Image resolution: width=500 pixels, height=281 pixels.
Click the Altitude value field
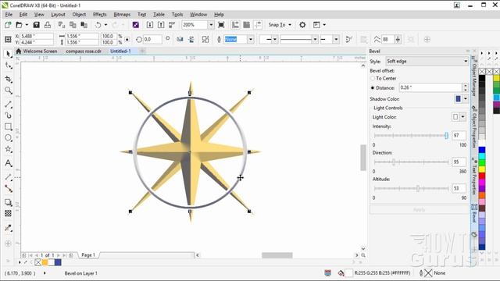click(459, 189)
